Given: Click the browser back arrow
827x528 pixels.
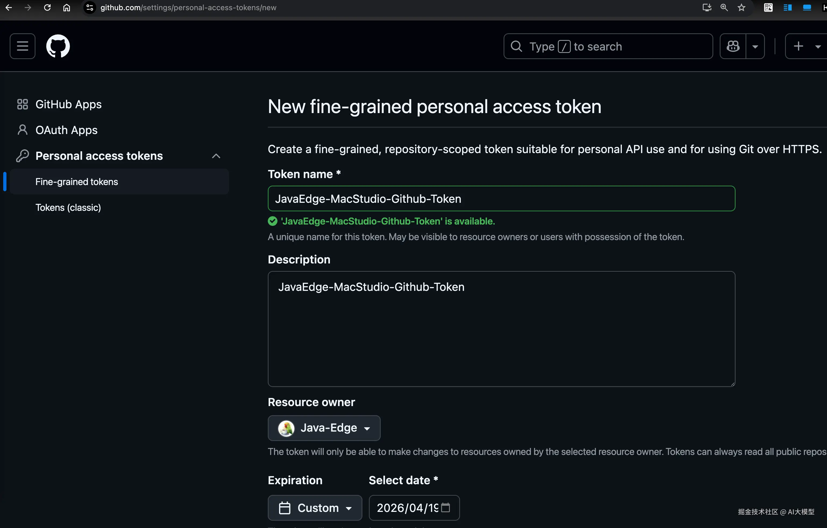Looking at the screenshot, I should point(9,8).
